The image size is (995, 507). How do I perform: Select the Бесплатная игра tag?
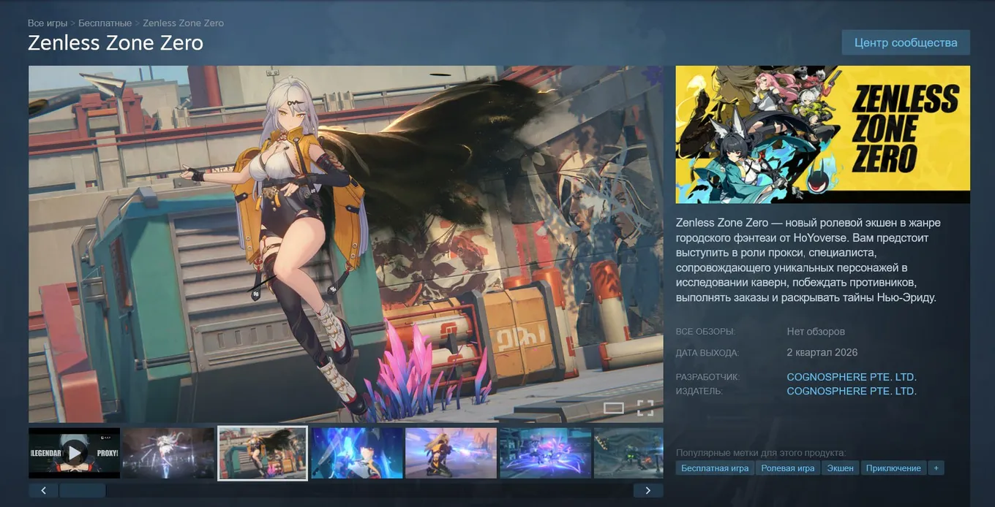click(x=715, y=468)
